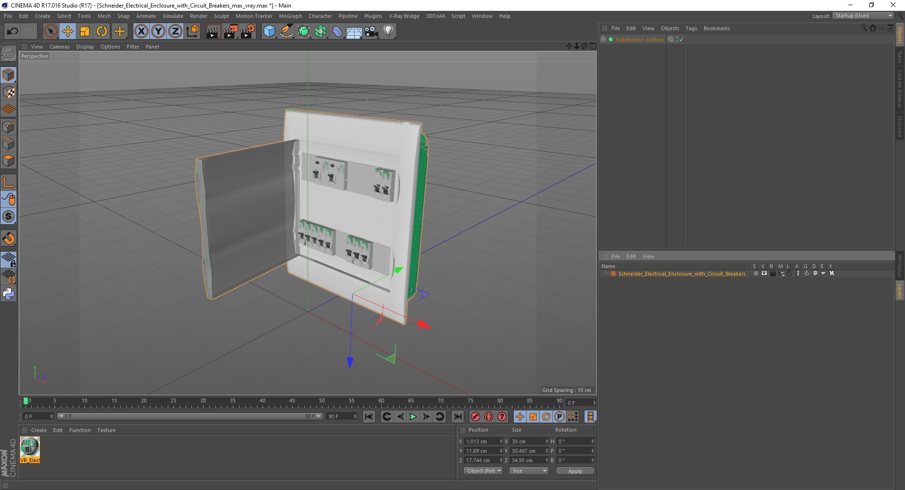Screen dimensions: 905x490
Task: Open the spline Pen tool
Action: (287, 32)
